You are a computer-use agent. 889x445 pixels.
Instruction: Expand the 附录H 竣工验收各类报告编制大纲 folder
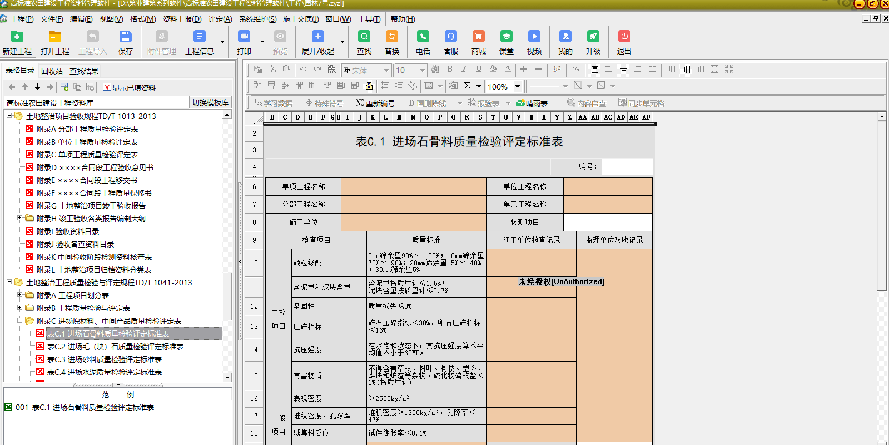tap(20, 219)
